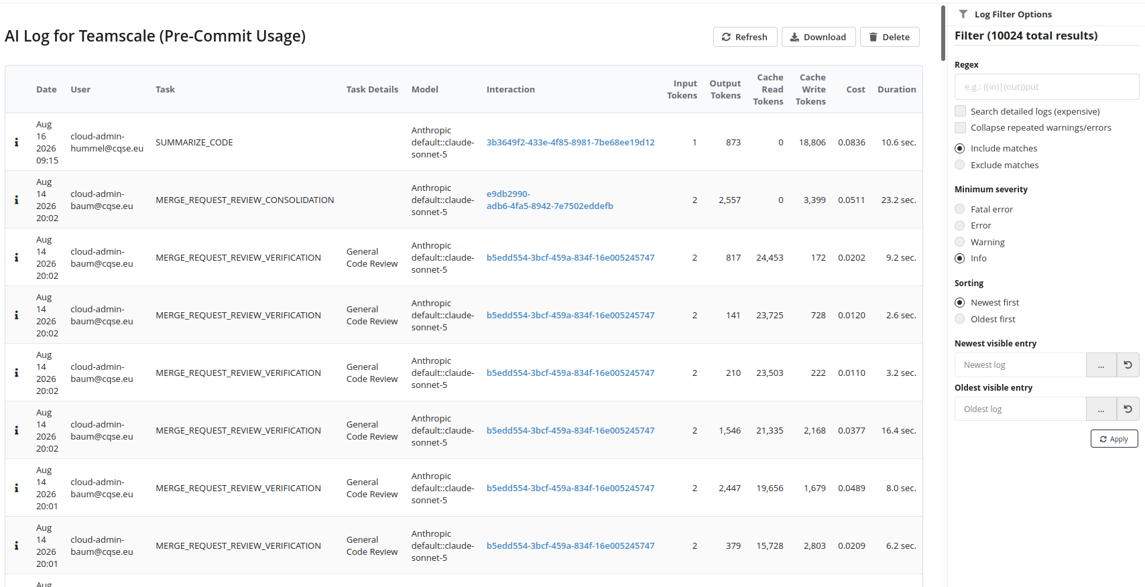
Task: Click the 24,453 cache read tokens value
Action: coord(770,257)
